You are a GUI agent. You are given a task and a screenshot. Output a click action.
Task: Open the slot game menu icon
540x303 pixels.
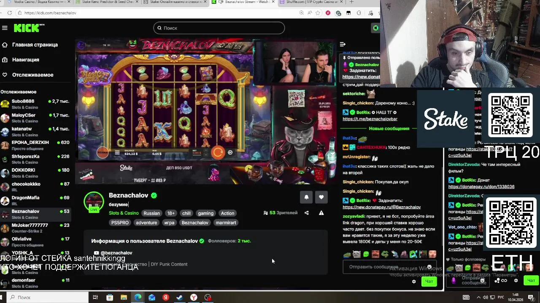pyautogui.click(x=117, y=153)
